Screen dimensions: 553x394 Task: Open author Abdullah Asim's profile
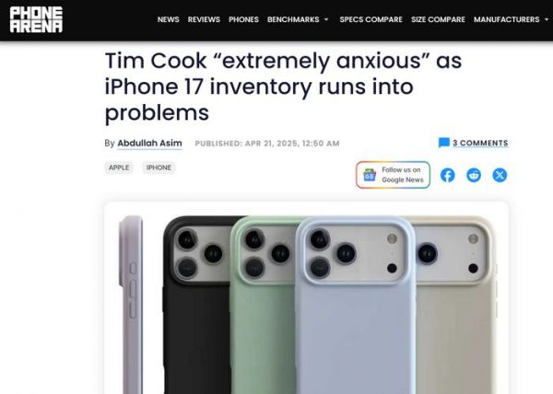coord(149,144)
